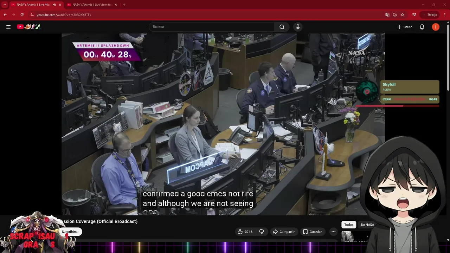Open the media controls icon in toolbar
This screenshot has height=253, width=450.
[x=414, y=15]
